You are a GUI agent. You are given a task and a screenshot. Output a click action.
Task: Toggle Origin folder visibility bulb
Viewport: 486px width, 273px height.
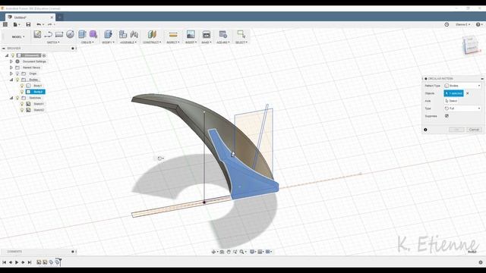pos(17,74)
